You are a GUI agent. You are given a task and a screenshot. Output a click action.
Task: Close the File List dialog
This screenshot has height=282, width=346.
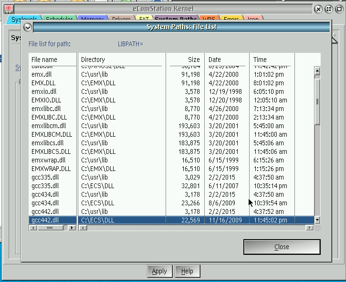(x=282, y=247)
